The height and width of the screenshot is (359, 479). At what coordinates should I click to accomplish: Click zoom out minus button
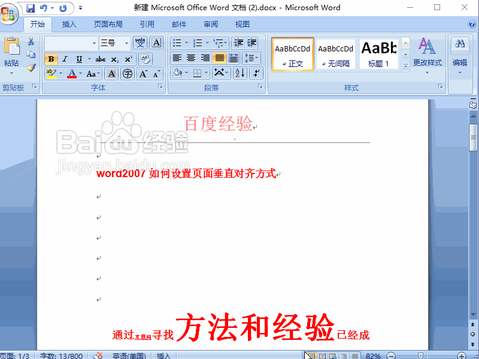(391, 356)
